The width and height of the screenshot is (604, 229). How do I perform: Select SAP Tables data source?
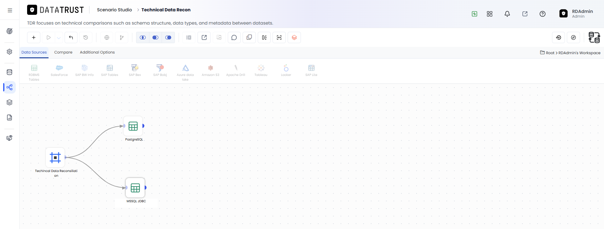(110, 71)
